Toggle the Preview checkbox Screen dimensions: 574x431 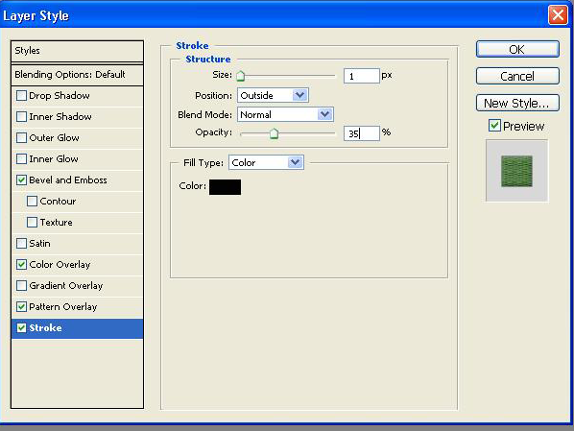pos(494,126)
